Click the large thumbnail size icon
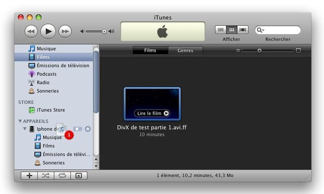This screenshot has width=324, height=194. coord(298,50)
